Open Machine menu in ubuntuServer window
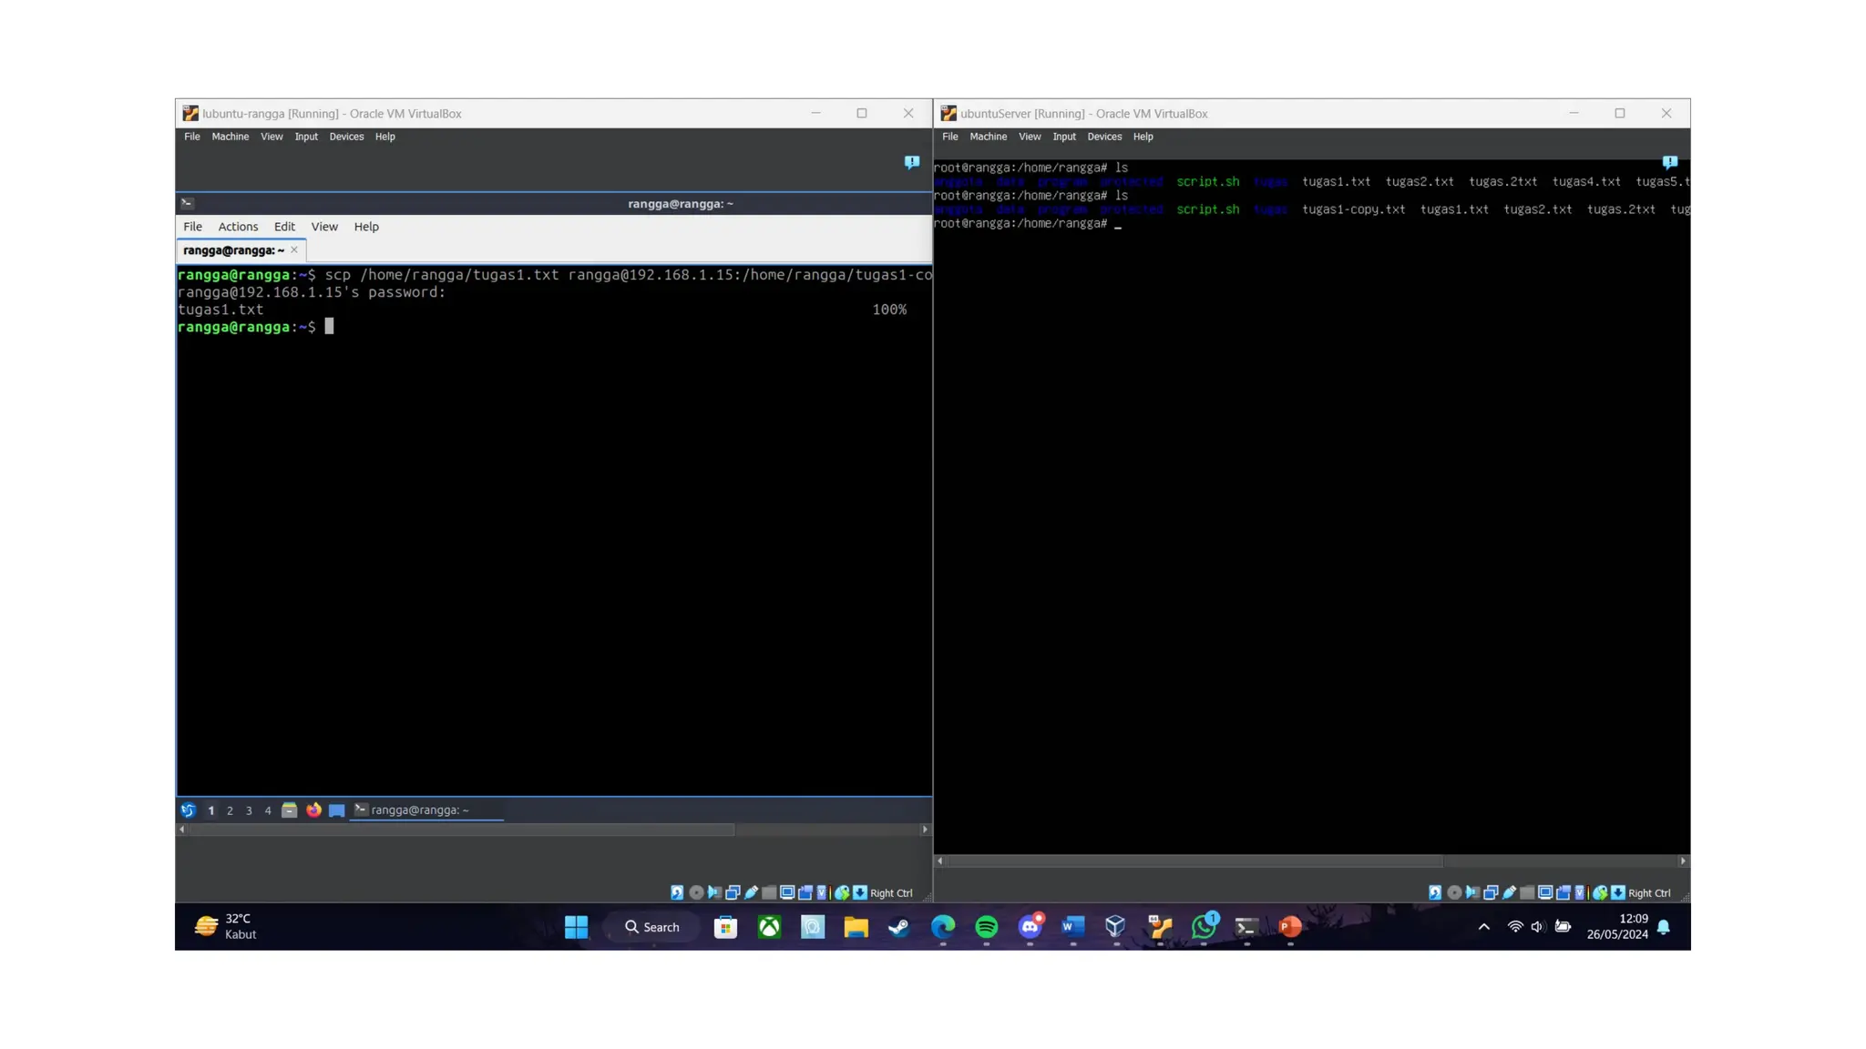1866x1049 pixels. click(988, 137)
